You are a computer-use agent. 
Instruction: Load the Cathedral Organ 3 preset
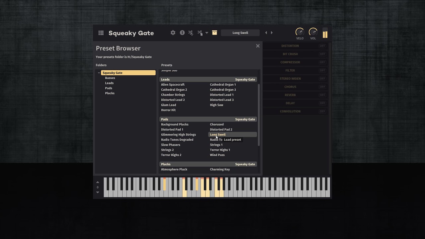click(223, 90)
